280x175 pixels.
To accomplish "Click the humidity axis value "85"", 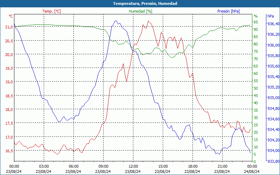I will pos(256,37).
